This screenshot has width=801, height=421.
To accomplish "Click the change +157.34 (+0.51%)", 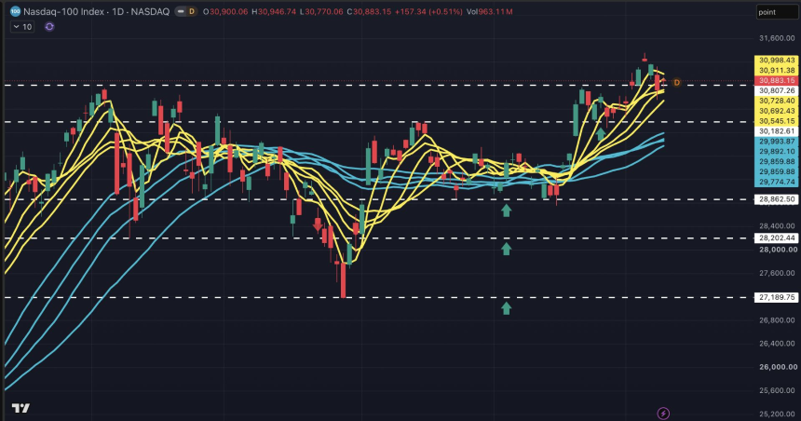I will pos(428,11).
